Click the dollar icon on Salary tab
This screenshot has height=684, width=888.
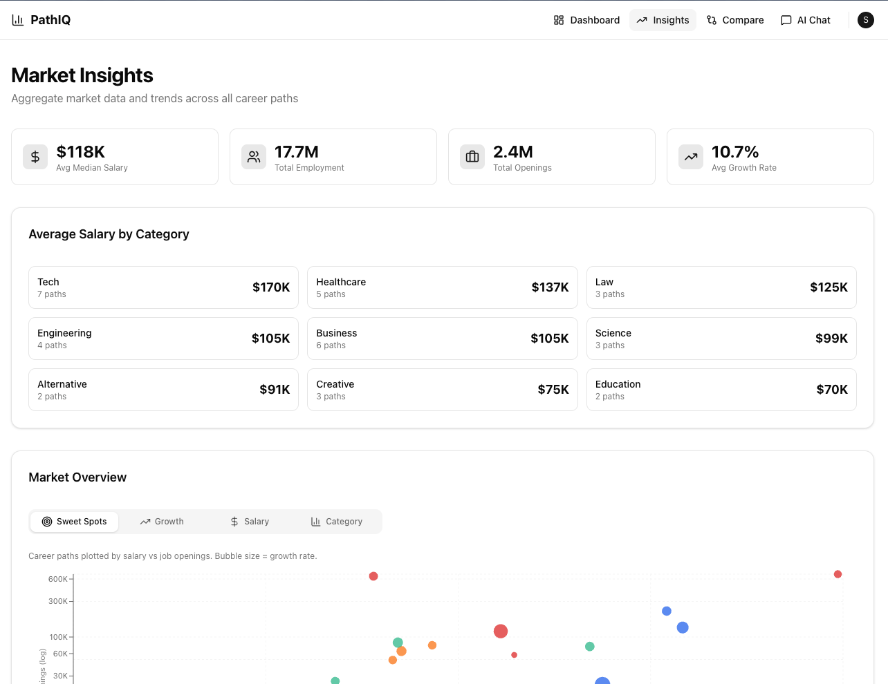pos(234,522)
